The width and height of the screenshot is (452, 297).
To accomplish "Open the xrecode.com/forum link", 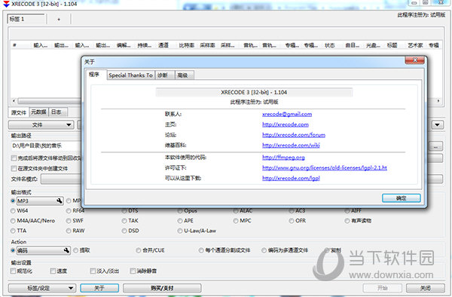I will click(294, 135).
